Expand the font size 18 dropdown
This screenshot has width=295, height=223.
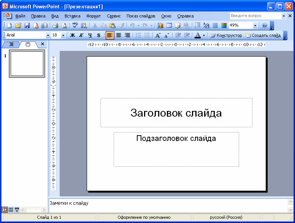(x=63, y=35)
